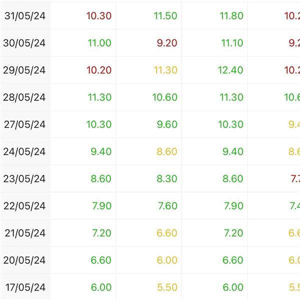
Task: Select the yellow 5.50 value on 17/05/24
Action: coord(167,287)
